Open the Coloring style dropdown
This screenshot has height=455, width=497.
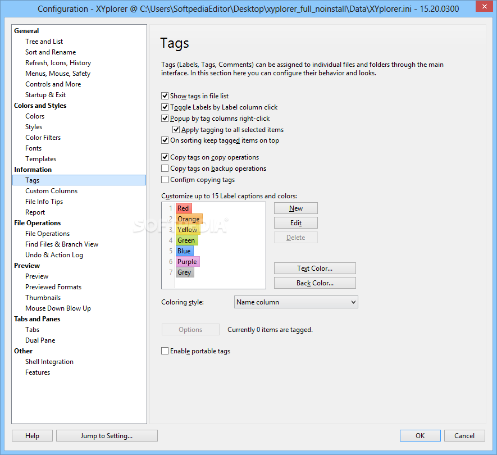point(296,302)
